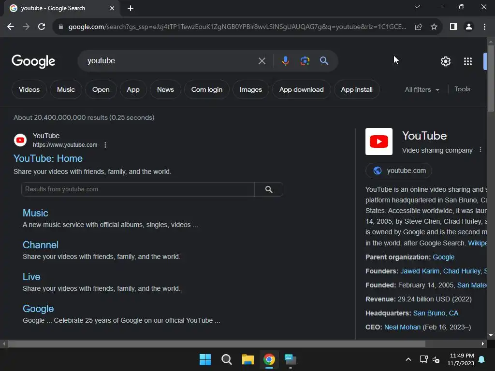Search by image with Google Lens icon
This screenshot has width=495, height=371.
[x=305, y=61]
